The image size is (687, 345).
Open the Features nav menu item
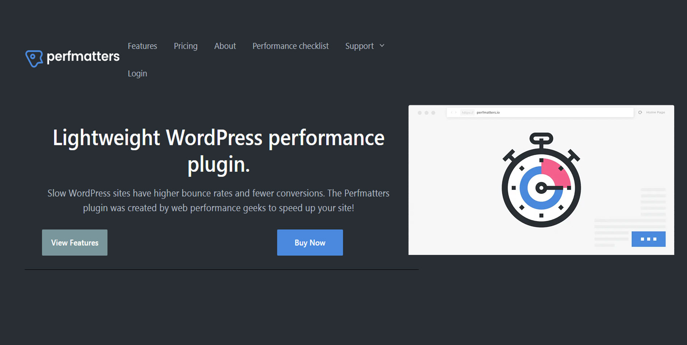click(x=142, y=46)
